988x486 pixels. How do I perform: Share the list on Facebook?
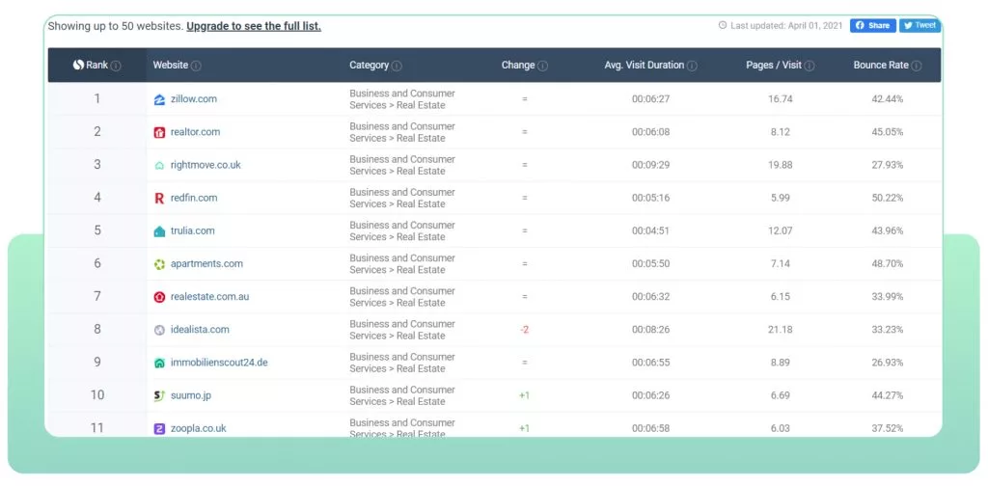872,26
